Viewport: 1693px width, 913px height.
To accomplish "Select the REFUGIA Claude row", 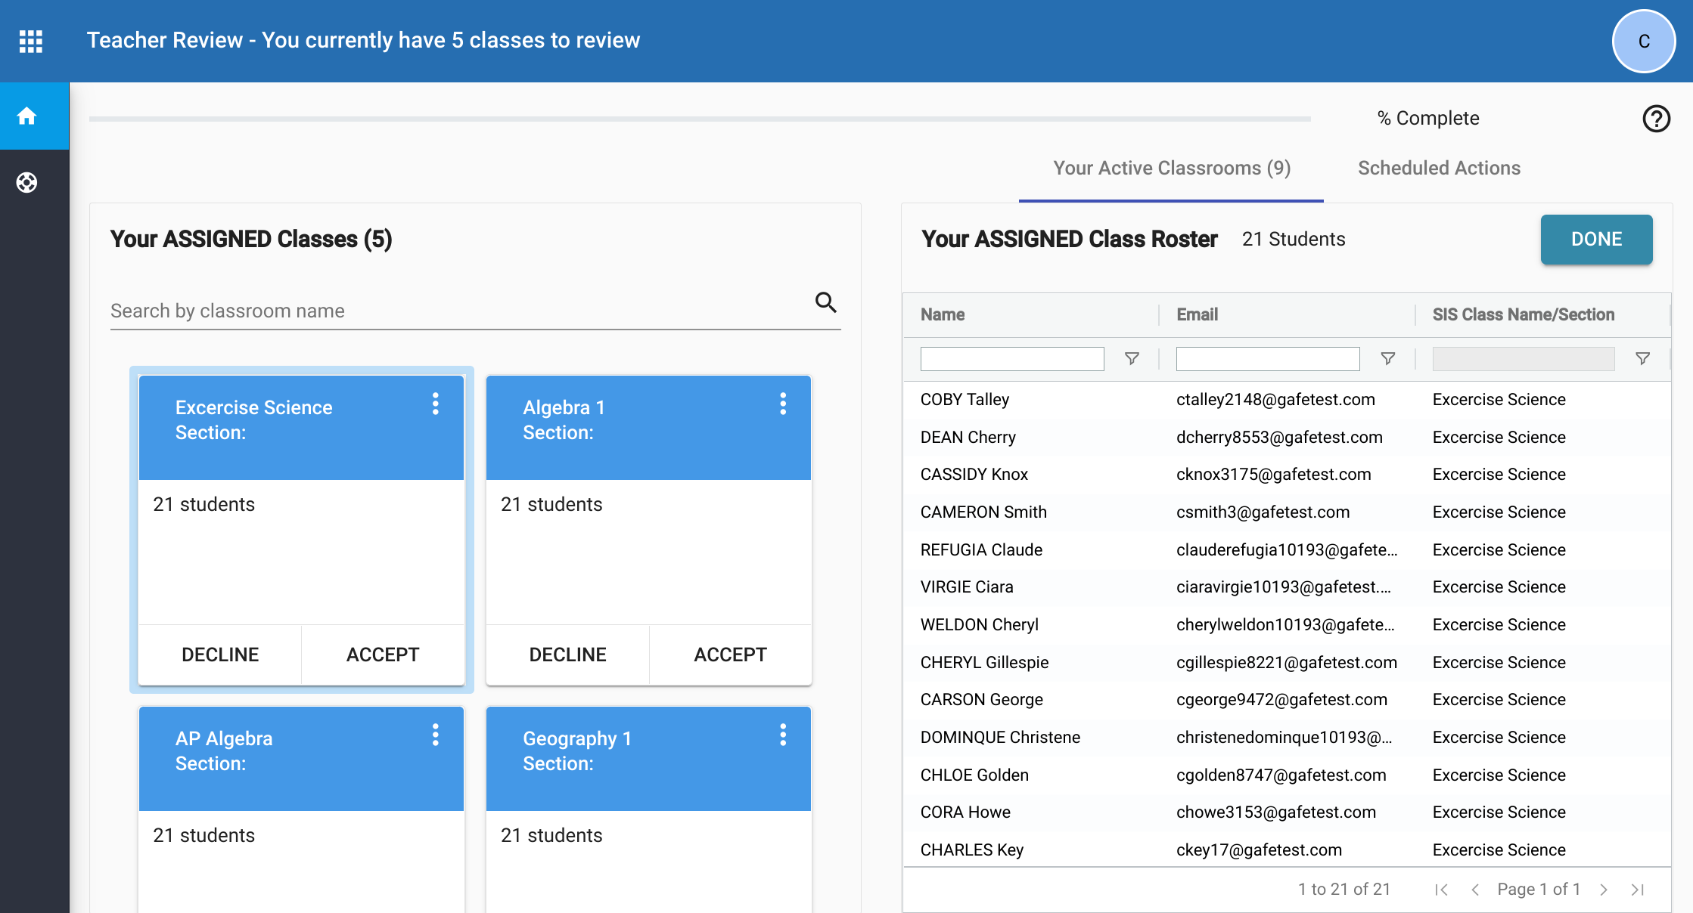I will click(1286, 550).
